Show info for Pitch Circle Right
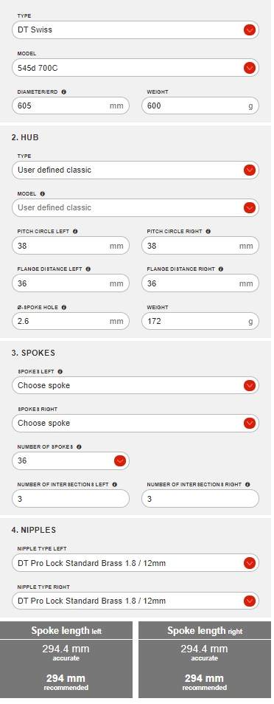Viewport: 274px width, 704px height. (x=208, y=232)
